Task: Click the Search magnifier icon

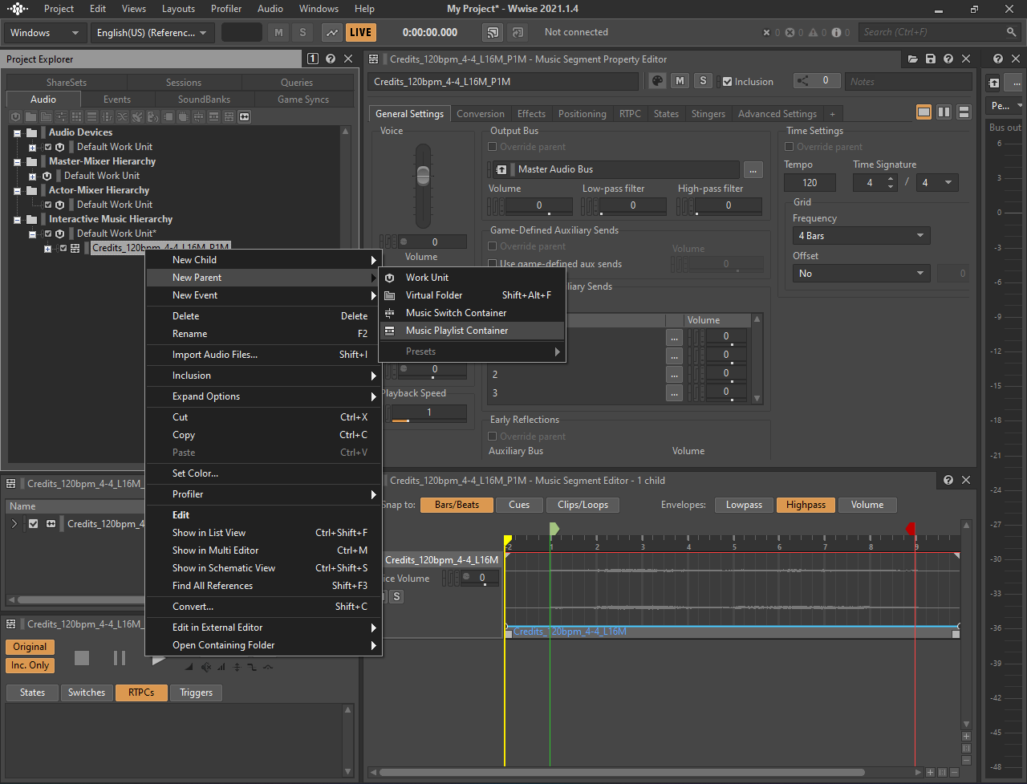Action: click(x=1012, y=32)
